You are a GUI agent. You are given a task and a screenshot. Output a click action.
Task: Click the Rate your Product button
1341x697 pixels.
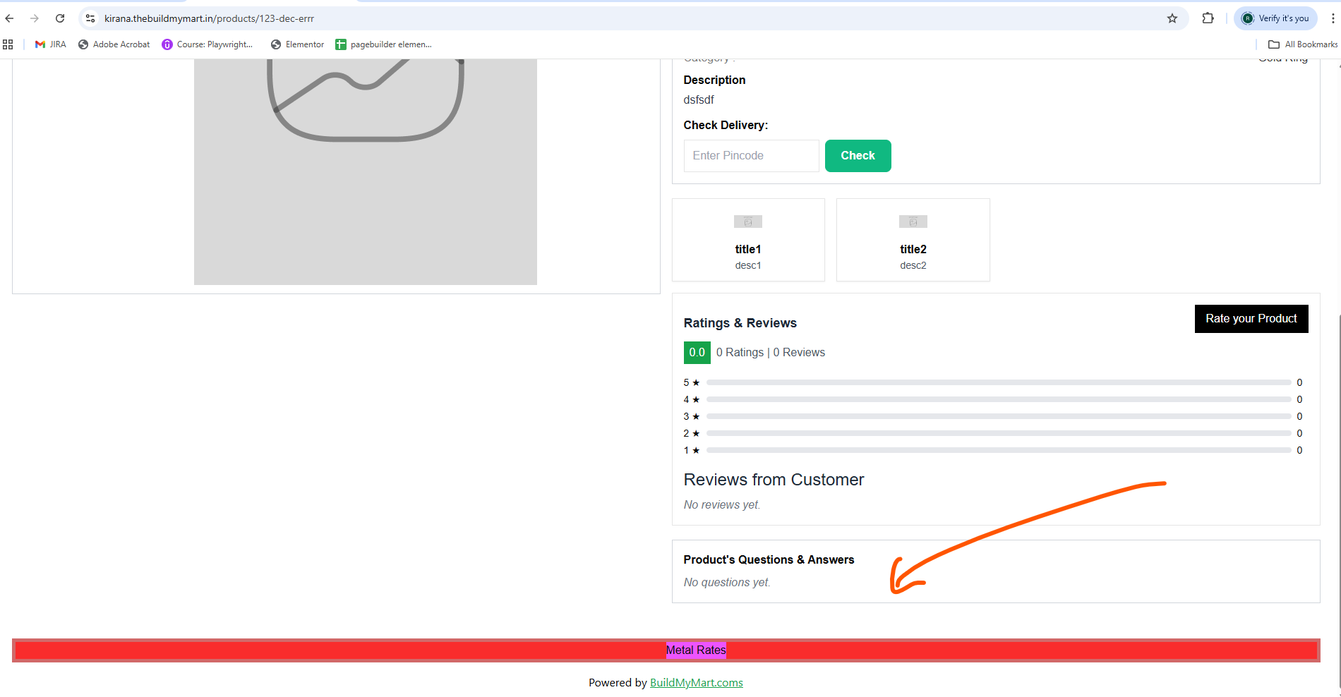click(1251, 319)
